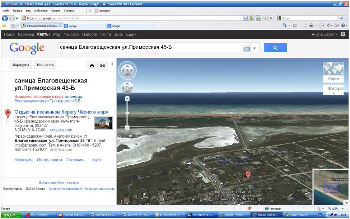Click the map zoom slider track

click(127, 113)
